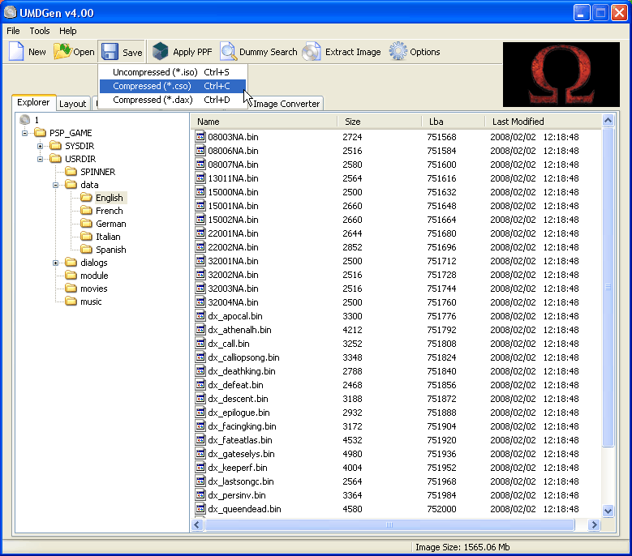Sort file list by Lba column

[x=453, y=122]
